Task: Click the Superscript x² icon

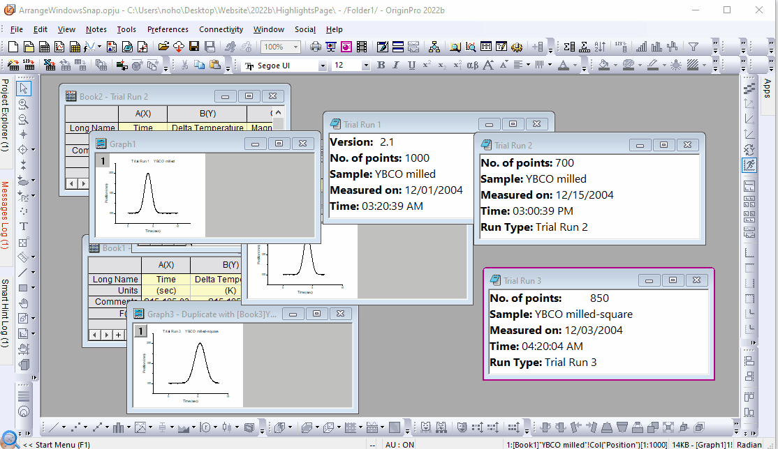Action: [427, 65]
